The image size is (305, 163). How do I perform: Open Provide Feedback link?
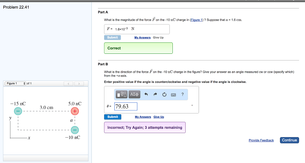click(261, 140)
